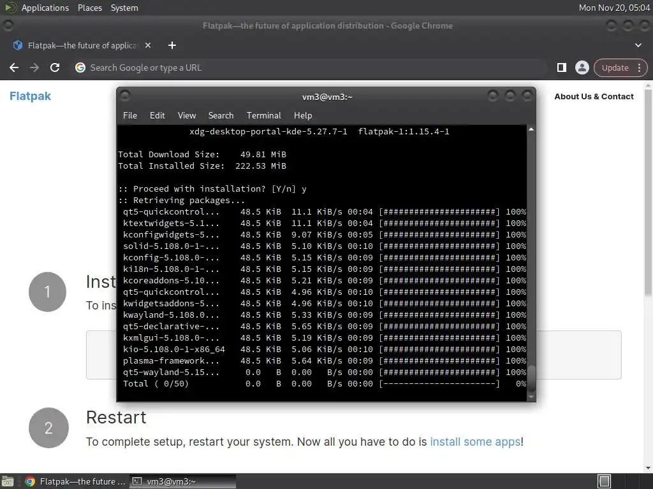The width and height of the screenshot is (653, 489).
Task: Click the Google icon in address bar
Action: click(x=80, y=67)
